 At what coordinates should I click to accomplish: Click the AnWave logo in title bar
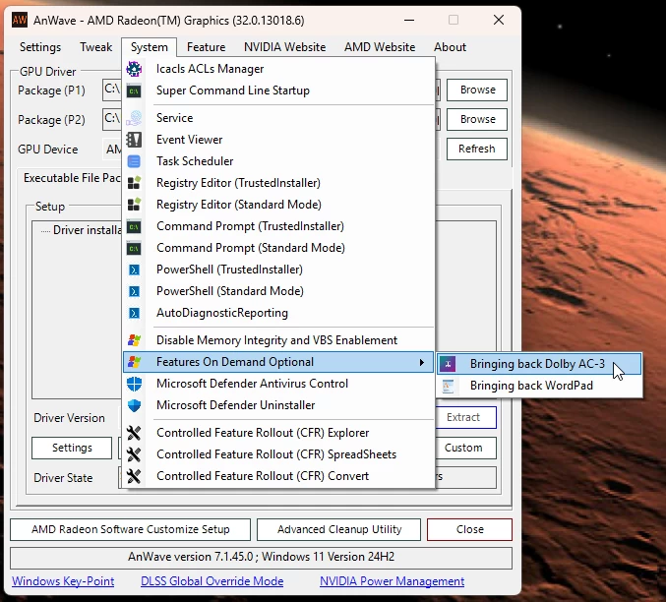point(19,20)
